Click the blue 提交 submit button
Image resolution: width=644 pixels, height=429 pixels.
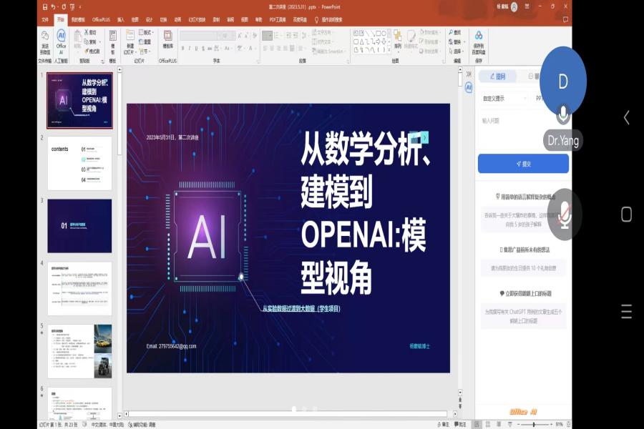coord(523,164)
